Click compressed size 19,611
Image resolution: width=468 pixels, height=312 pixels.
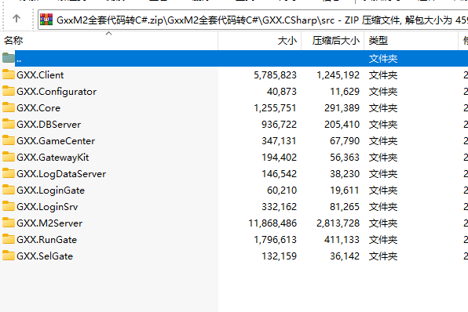345,190
